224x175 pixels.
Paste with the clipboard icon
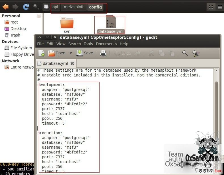pos(171,53)
